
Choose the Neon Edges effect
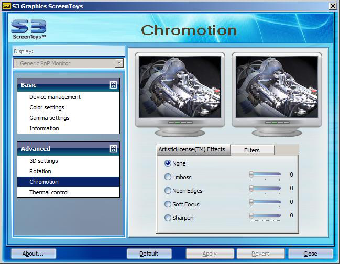[168, 191]
